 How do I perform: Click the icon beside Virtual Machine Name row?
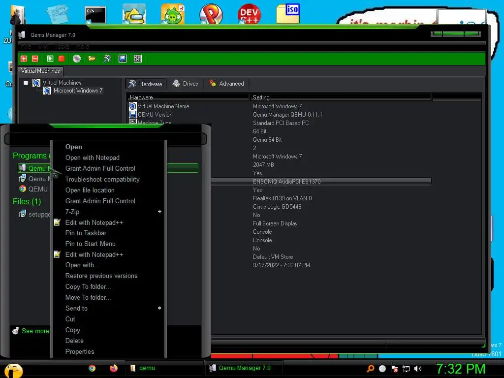(x=132, y=106)
